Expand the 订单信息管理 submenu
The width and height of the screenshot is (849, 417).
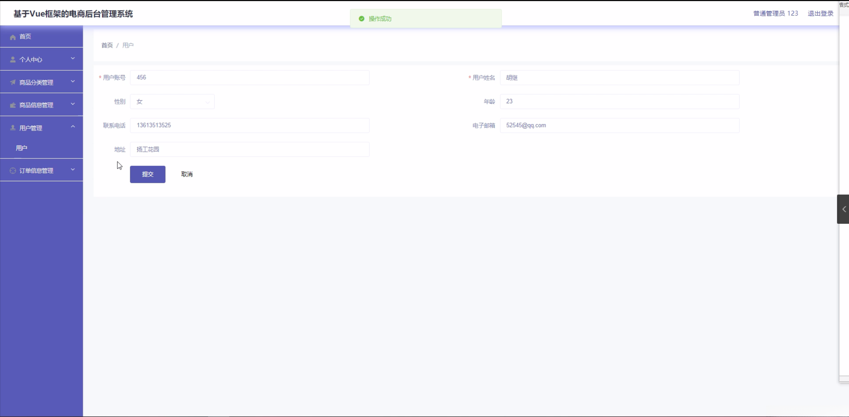[x=72, y=169]
